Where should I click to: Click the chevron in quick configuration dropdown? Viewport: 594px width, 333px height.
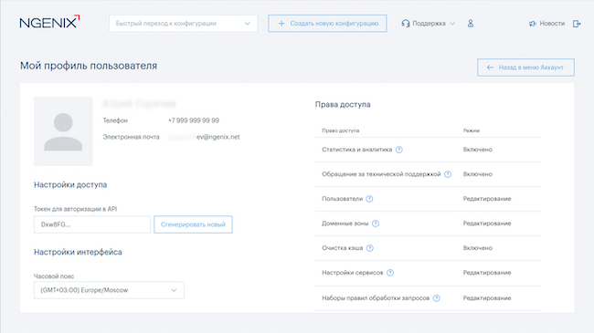coord(248,24)
